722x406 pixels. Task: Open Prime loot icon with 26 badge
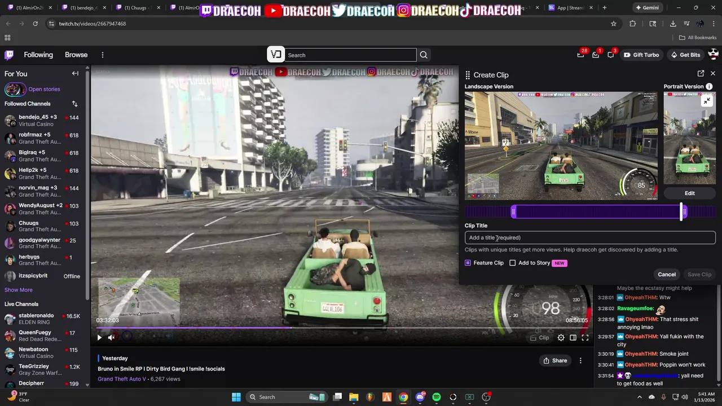(x=581, y=55)
